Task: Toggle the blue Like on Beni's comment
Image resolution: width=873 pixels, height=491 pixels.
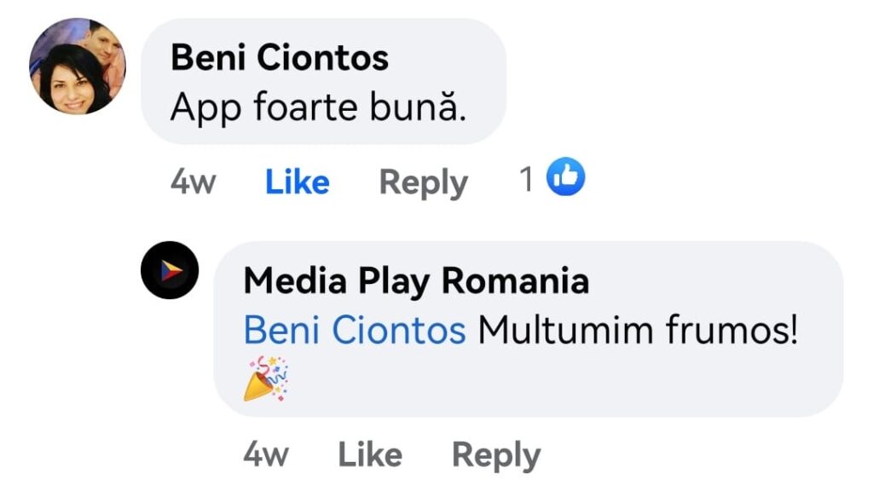Action: tap(298, 182)
